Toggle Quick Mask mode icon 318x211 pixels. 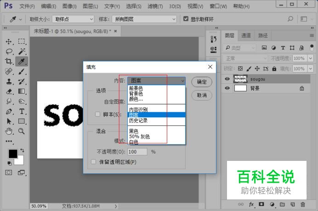click(9, 173)
